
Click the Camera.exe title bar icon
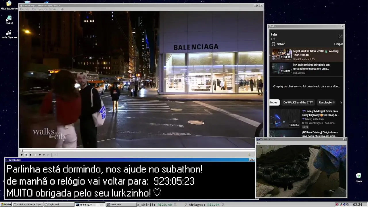click(258, 139)
